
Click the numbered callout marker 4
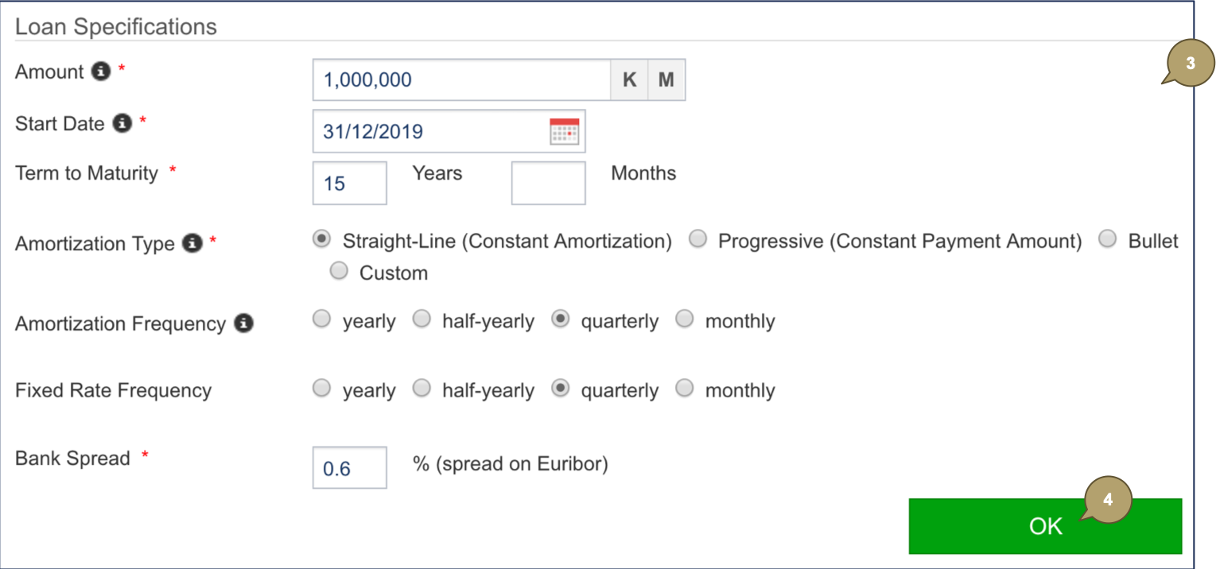[1107, 501]
